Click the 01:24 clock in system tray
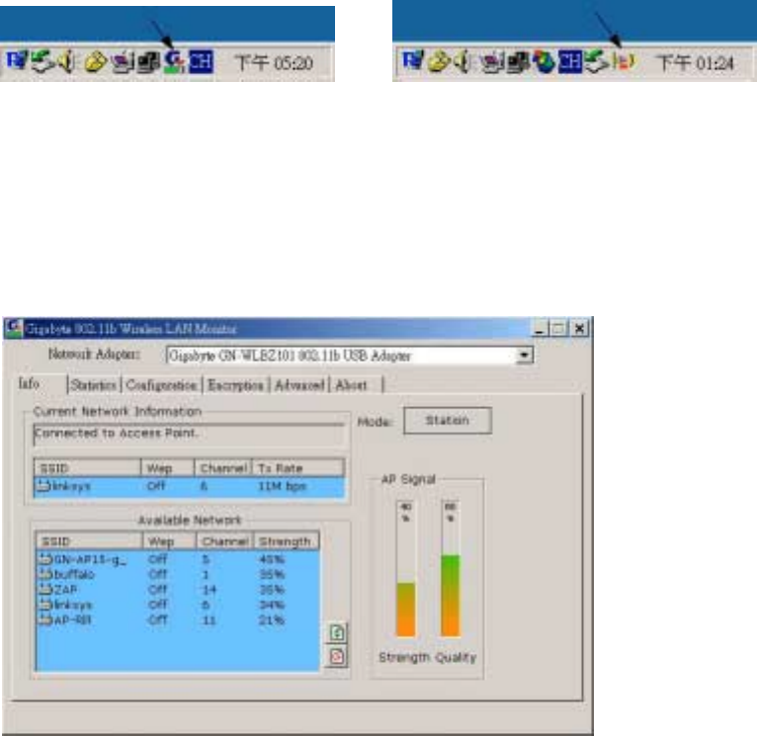The width and height of the screenshot is (757, 736). coord(695,63)
